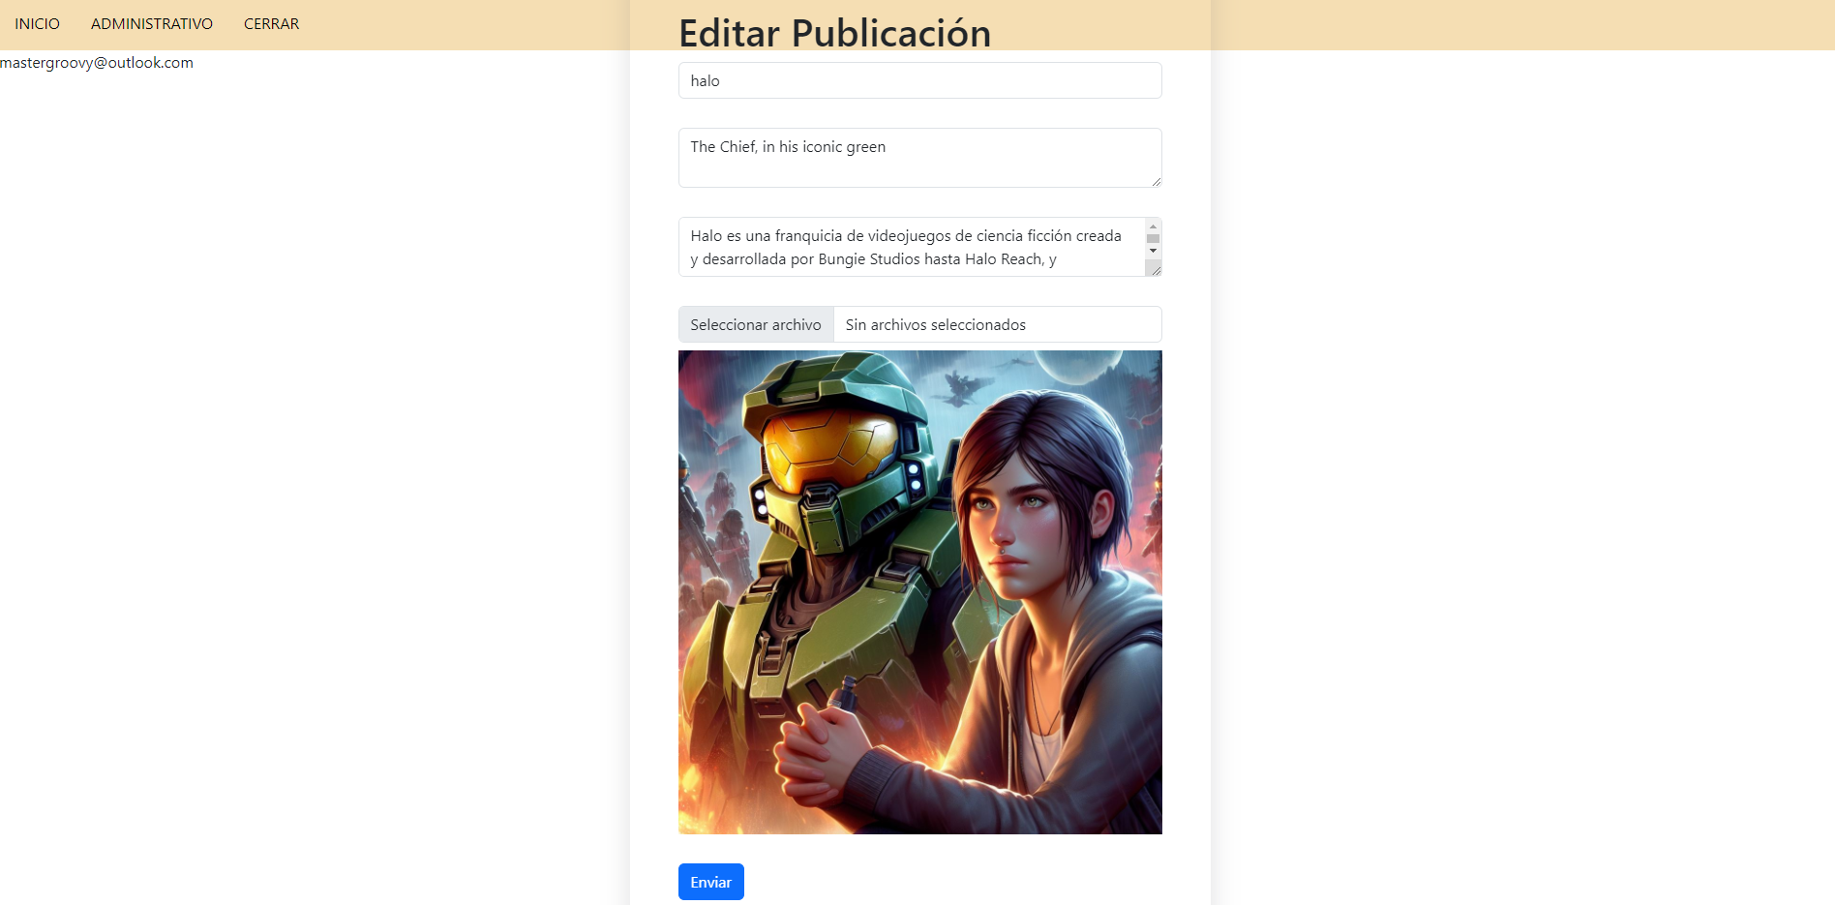Viewport: 1835px width, 905px height.
Task: Click the 'Editar Publicación' heading
Action: [834, 33]
